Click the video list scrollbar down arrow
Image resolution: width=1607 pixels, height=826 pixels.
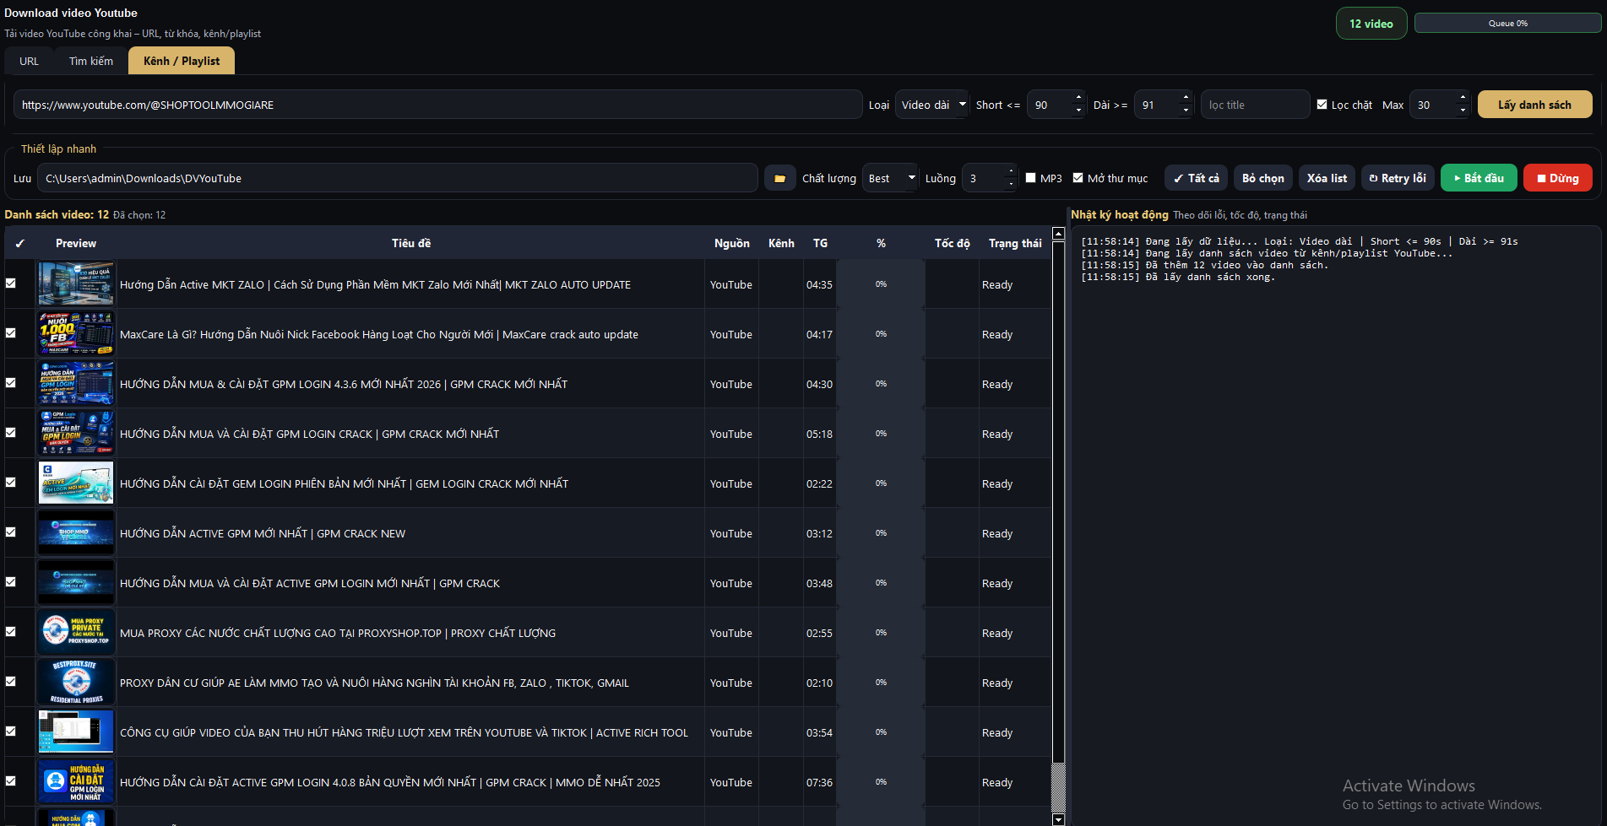(x=1058, y=819)
